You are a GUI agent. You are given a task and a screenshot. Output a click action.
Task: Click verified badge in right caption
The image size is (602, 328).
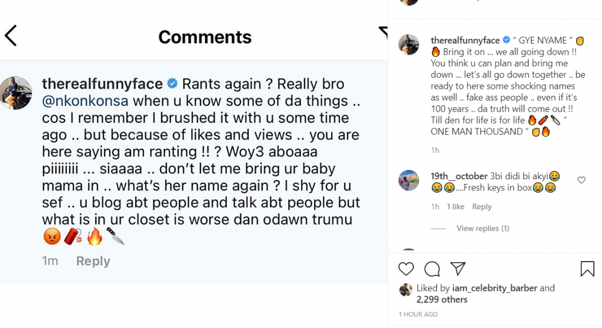pyautogui.click(x=506, y=41)
